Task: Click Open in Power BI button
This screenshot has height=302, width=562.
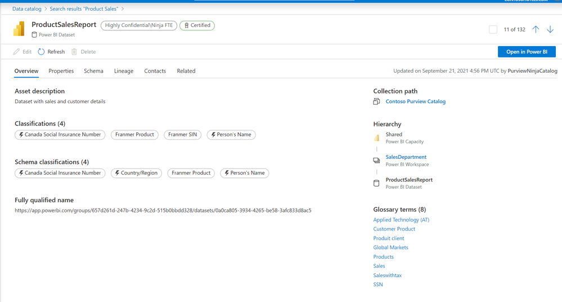Action: [x=527, y=52]
